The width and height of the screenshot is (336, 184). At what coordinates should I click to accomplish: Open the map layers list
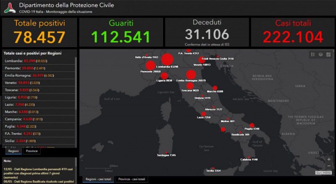320,54
